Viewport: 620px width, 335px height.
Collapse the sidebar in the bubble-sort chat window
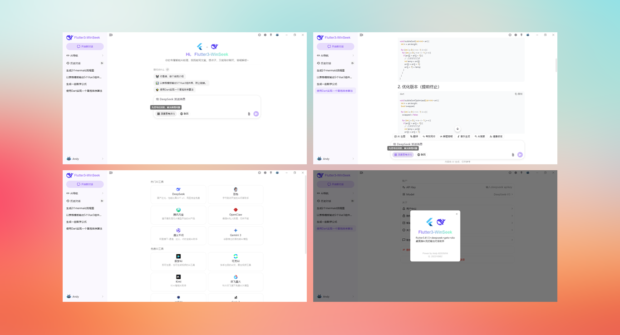click(x=361, y=35)
